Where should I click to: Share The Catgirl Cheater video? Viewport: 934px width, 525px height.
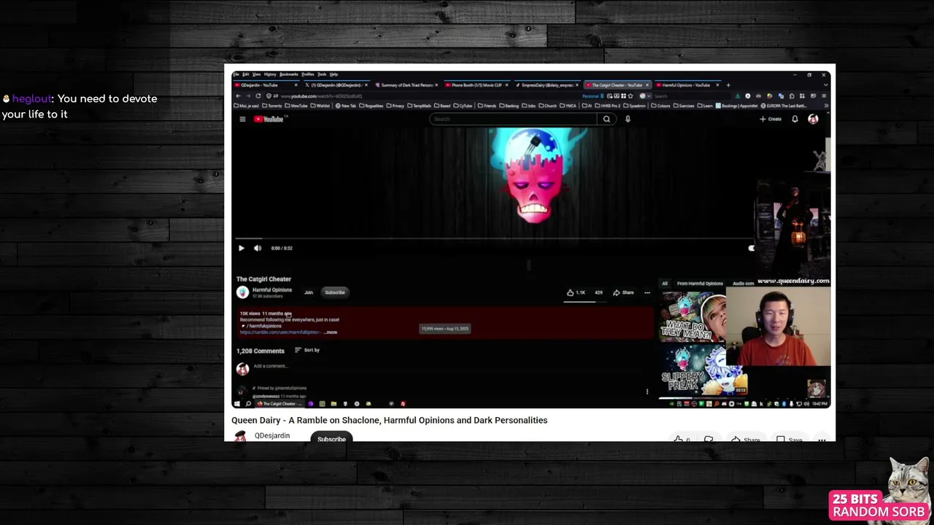tap(624, 292)
